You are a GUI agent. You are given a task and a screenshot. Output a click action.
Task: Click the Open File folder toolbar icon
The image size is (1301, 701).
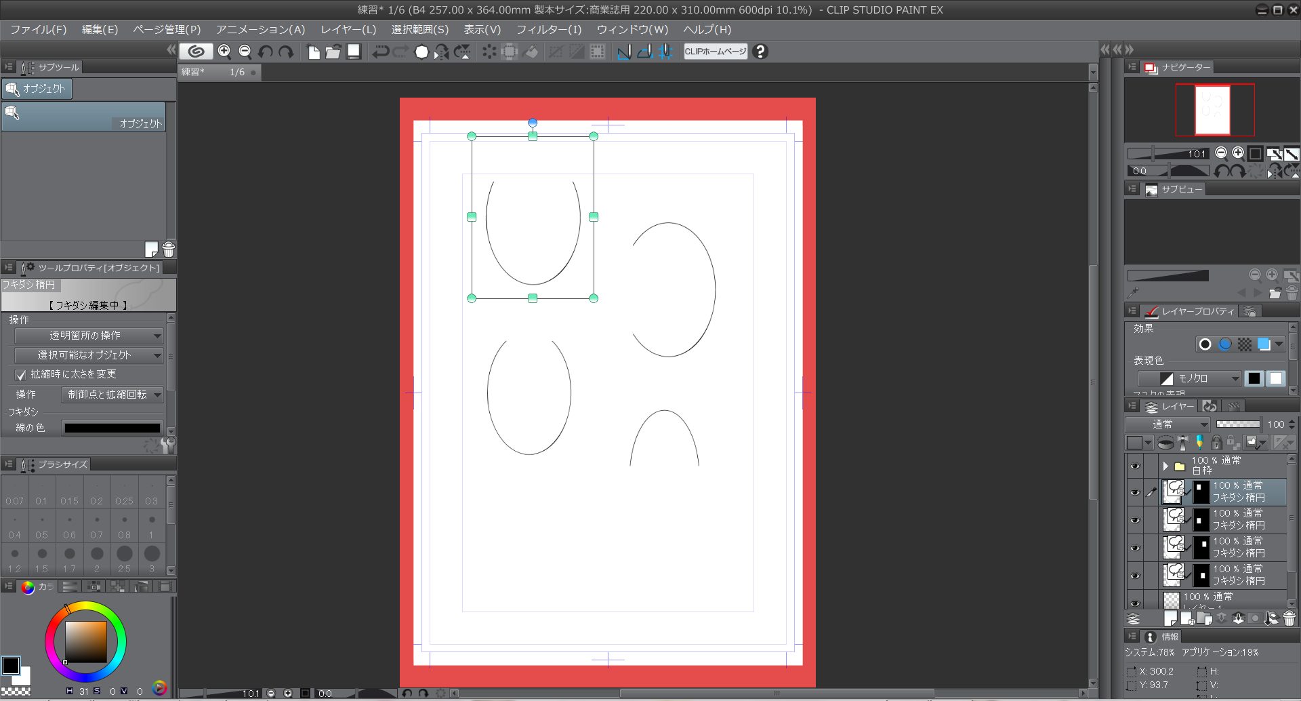[x=333, y=52]
